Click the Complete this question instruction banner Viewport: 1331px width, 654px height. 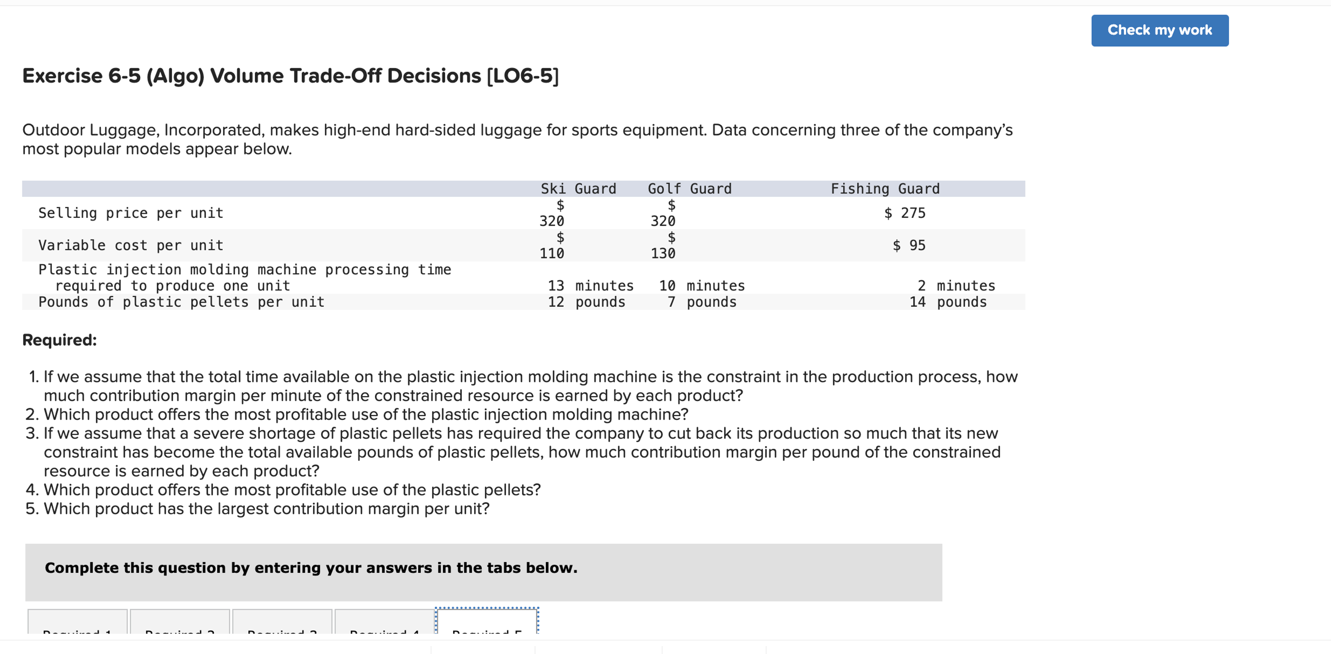pos(311,567)
